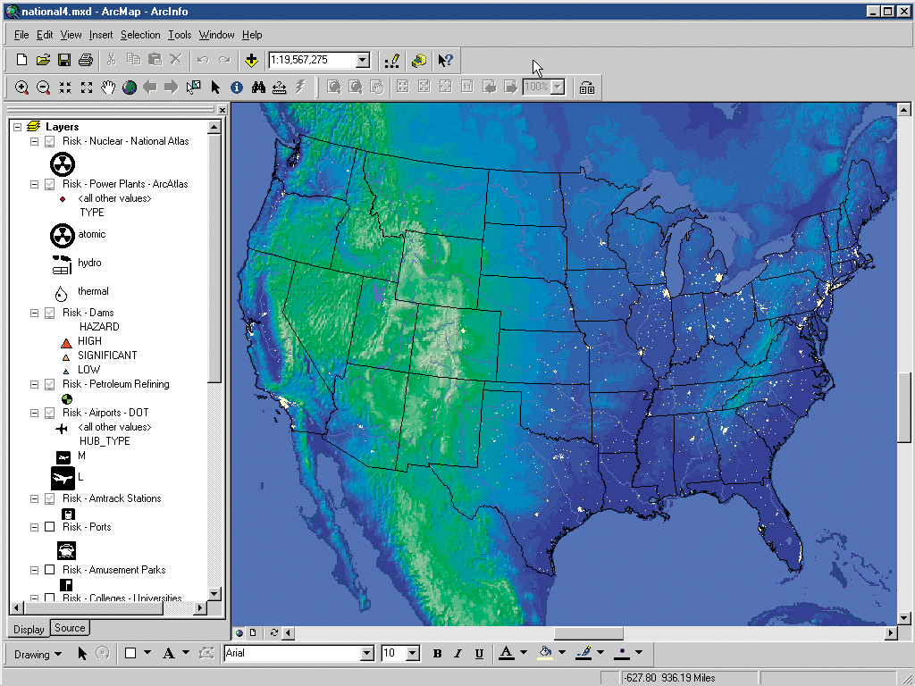Open the Drawing menu button
Viewport: 915px width, 686px height.
(x=38, y=654)
